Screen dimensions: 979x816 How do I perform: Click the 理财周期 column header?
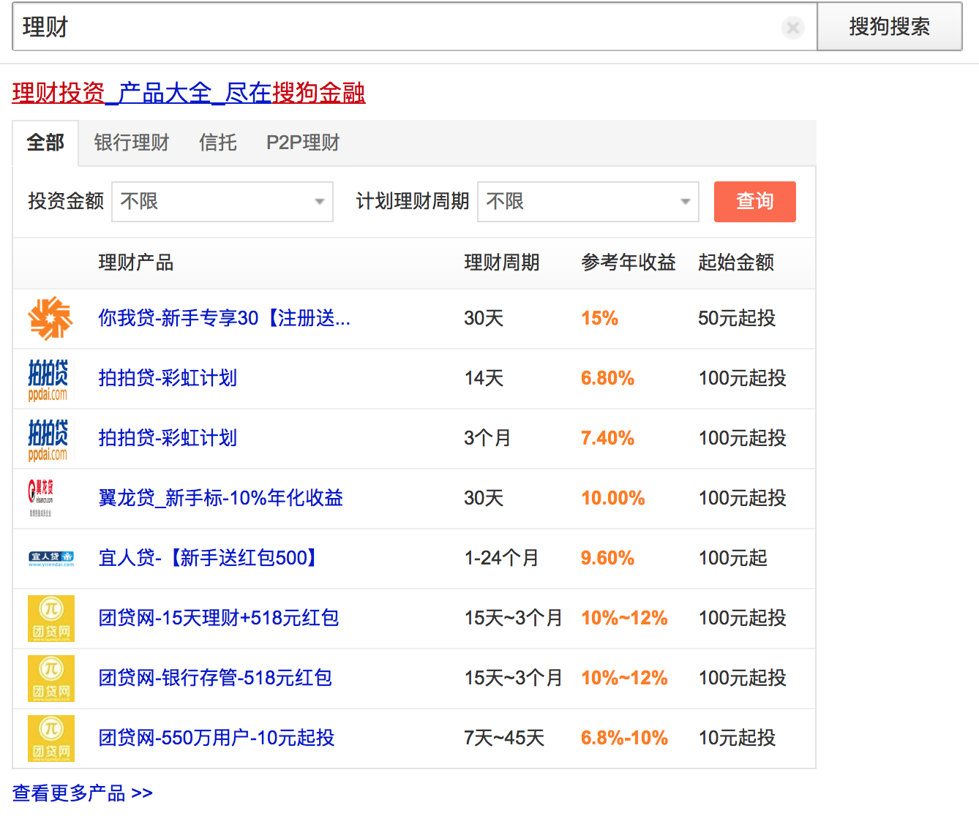[502, 262]
